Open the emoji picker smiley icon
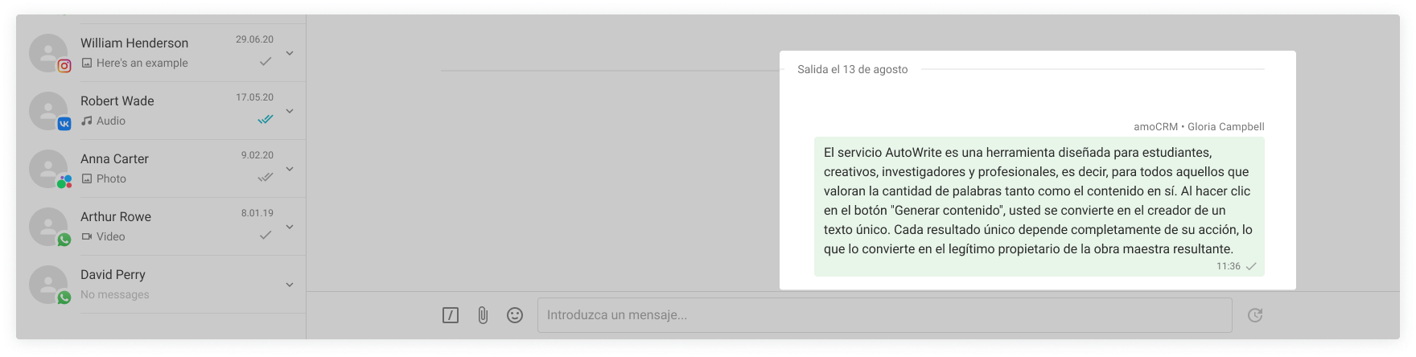 pos(515,315)
